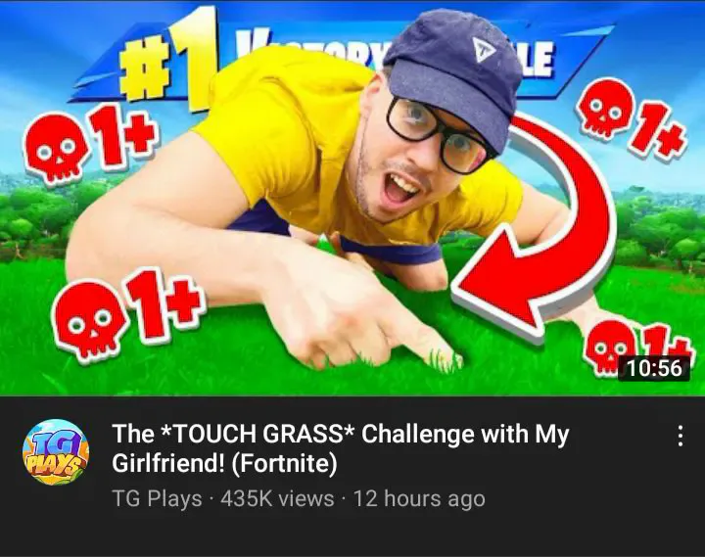
Task: Click the bottom-left red skull 1+ icon
Action: coord(127,313)
